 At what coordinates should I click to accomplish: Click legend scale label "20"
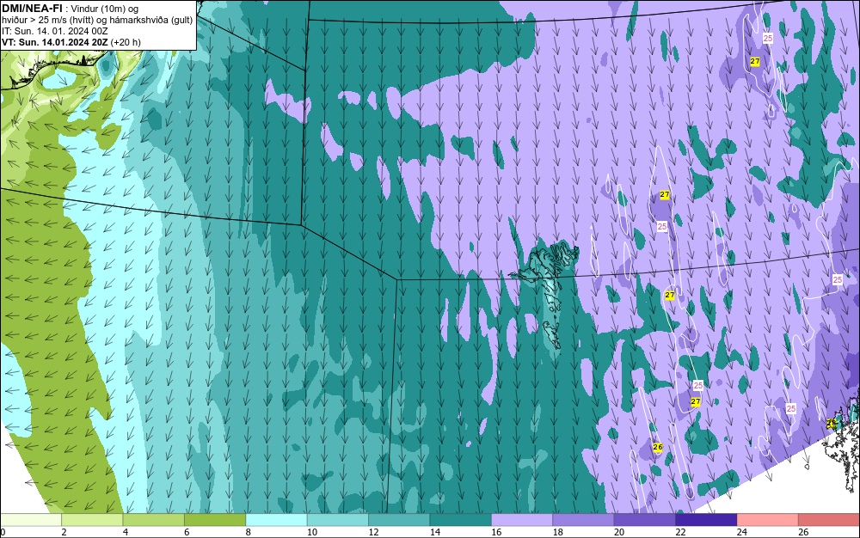[619, 532]
